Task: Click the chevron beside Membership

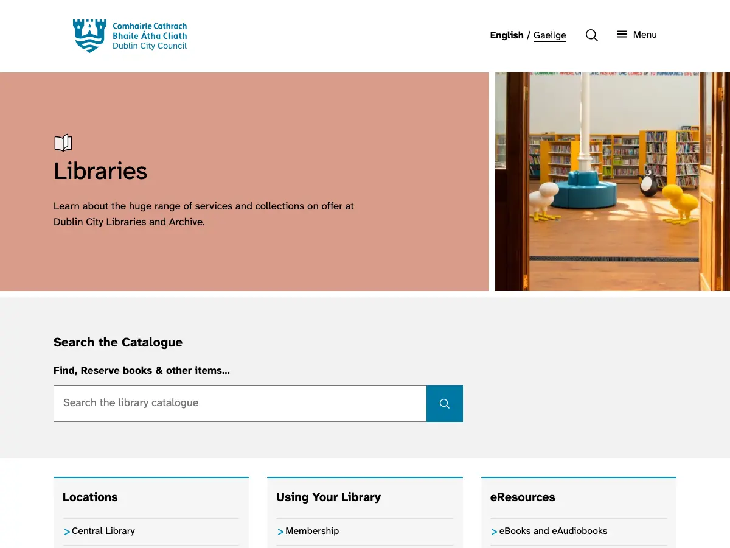Action: [280, 532]
